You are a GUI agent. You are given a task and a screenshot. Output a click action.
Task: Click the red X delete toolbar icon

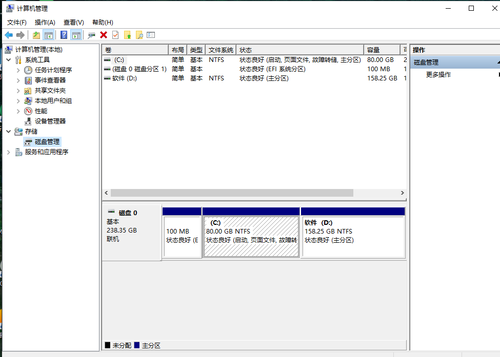point(104,35)
